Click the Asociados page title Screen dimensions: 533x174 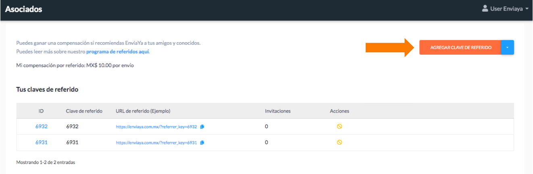[x=24, y=9]
